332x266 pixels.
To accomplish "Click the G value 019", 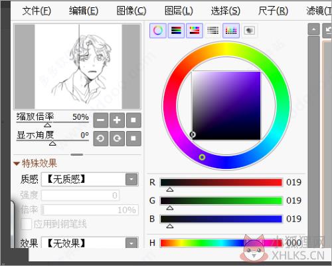I will click(293, 201).
